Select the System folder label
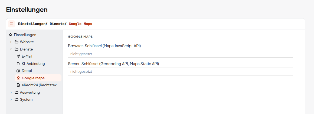This screenshot has height=114, width=314. point(26,100)
